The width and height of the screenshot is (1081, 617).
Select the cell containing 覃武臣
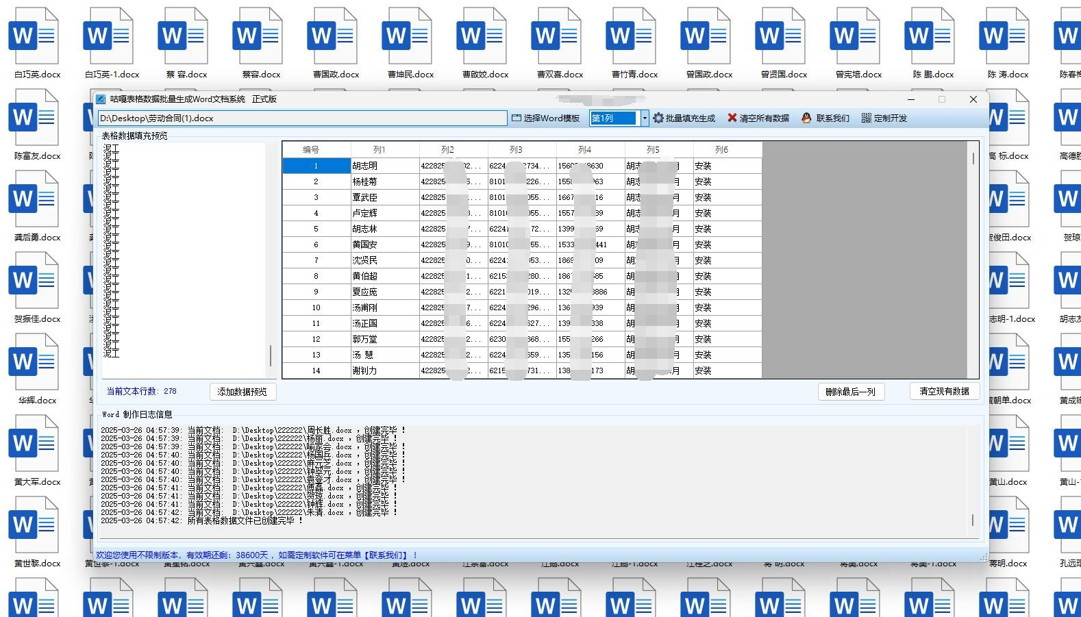(385, 197)
